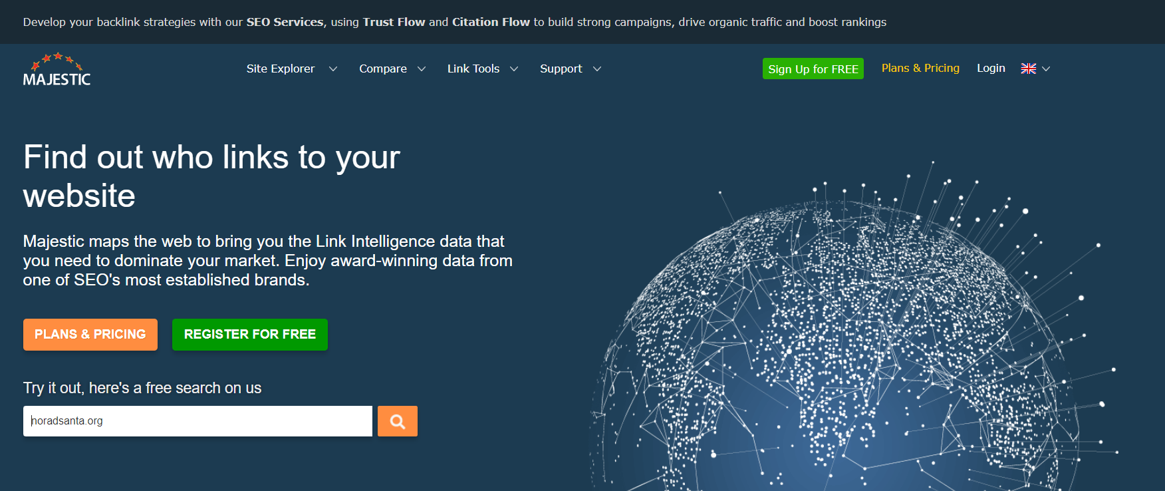1165x491 pixels.
Task: Open the Link Tools dropdown arrow
Action: coord(514,69)
